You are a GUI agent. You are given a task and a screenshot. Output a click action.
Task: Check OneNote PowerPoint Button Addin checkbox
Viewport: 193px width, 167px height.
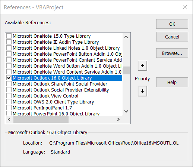9,54
